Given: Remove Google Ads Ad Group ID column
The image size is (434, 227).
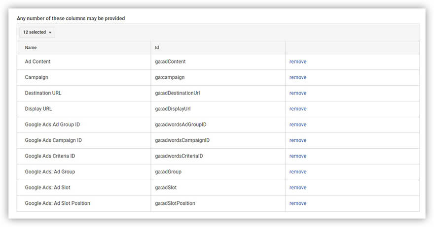Looking at the screenshot, I should 297,125.
